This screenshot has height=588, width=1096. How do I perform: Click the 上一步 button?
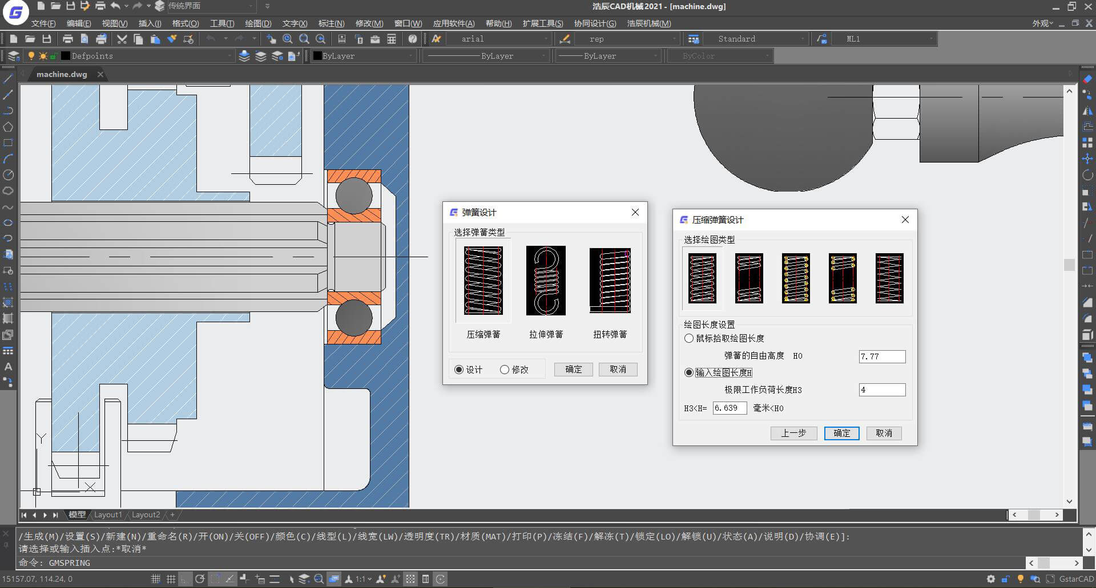pyautogui.click(x=793, y=433)
